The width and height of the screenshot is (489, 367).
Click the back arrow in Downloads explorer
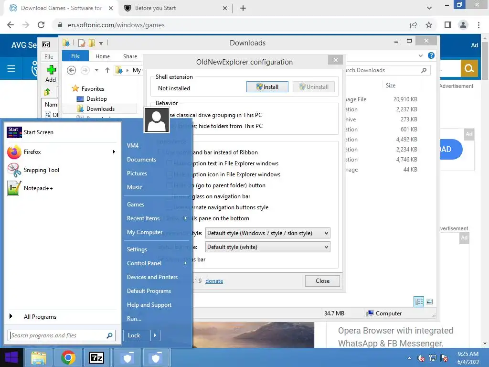[x=72, y=70]
